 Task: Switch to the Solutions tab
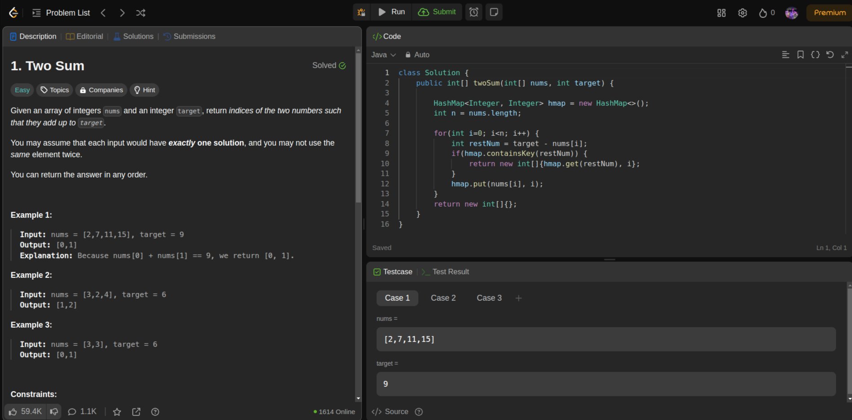[133, 36]
